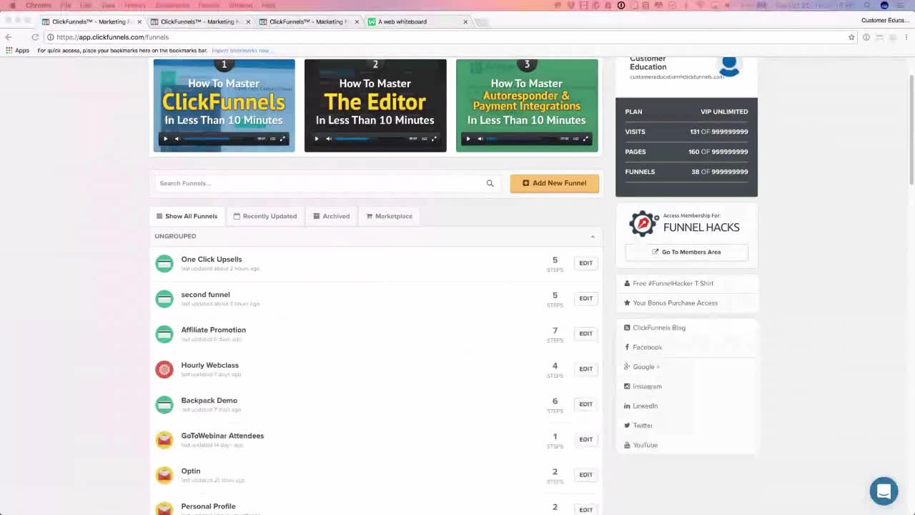
Task: Edit Affiliate Promotion funnel
Action: pyautogui.click(x=585, y=333)
